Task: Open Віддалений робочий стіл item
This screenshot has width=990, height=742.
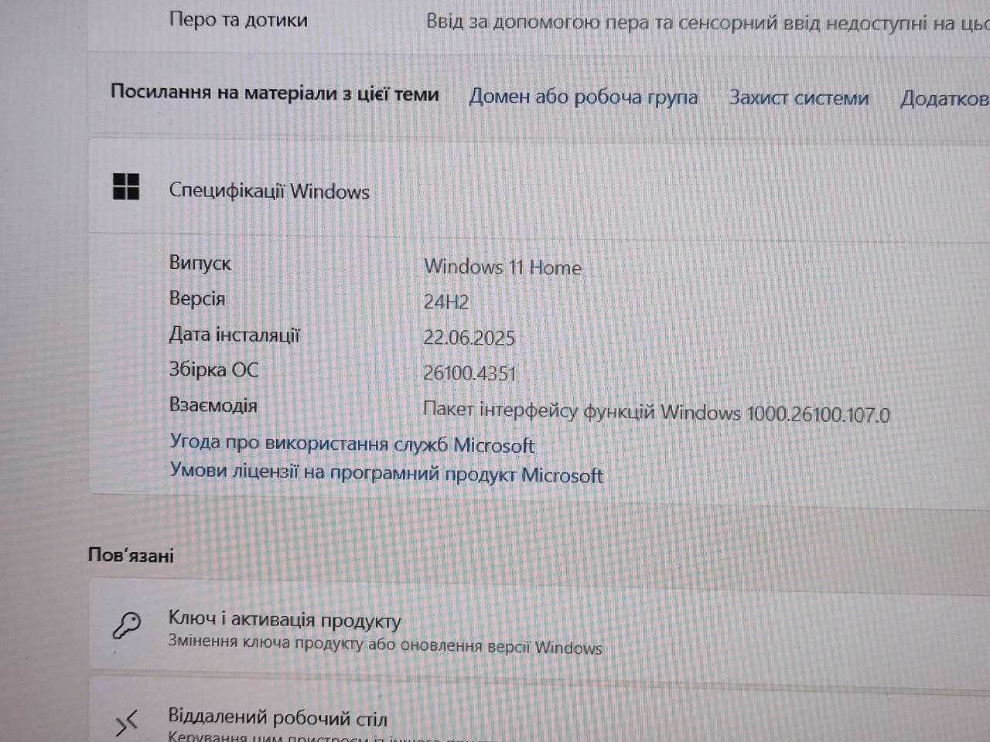Action: [x=539, y=711]
